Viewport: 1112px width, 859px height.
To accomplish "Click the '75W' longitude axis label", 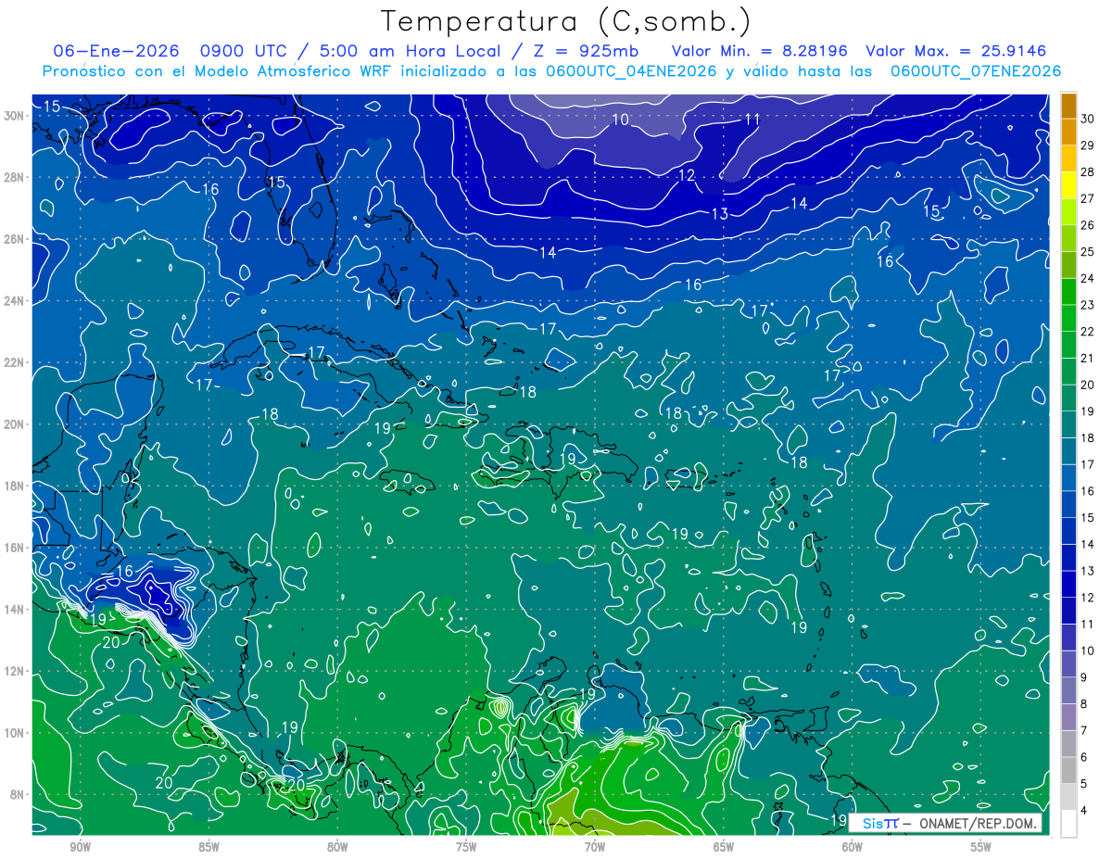I will coord(466,848).
